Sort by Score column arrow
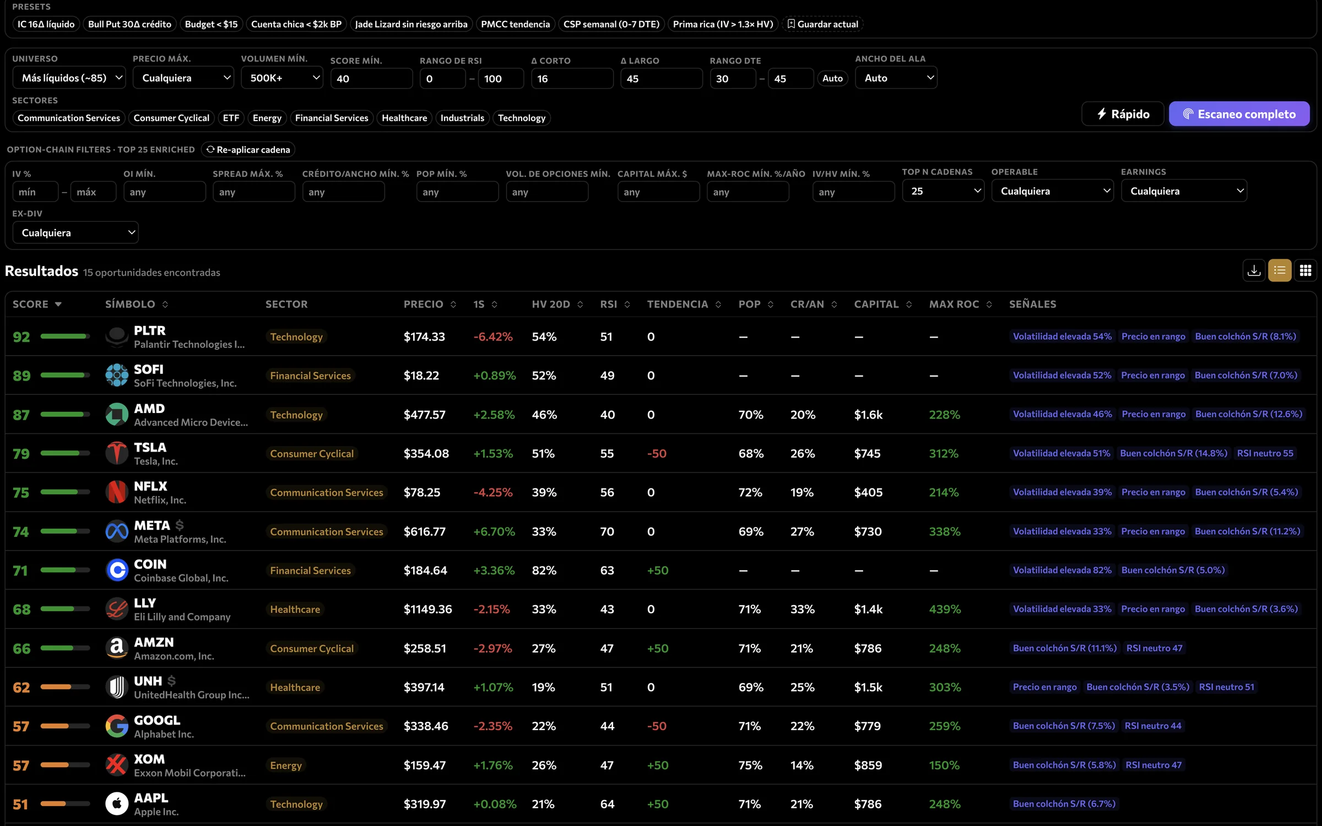 (x=58, y=305)
